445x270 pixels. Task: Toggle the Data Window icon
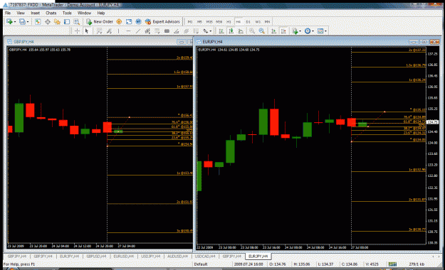pos(48,21)
